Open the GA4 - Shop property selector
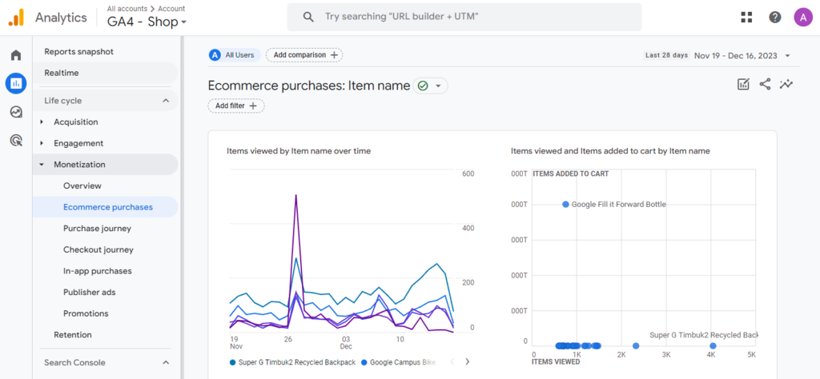 147,22
